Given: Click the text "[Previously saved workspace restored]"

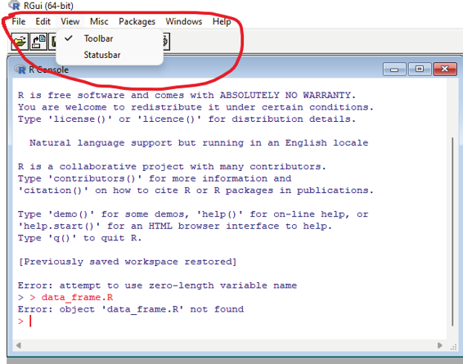Looking at the screenshot, I should pos(128,262).
